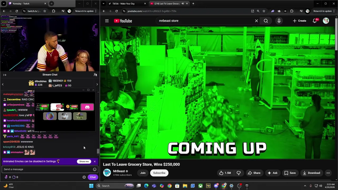Open Extensions puzzle icon in YouTube window

(292, 11)
